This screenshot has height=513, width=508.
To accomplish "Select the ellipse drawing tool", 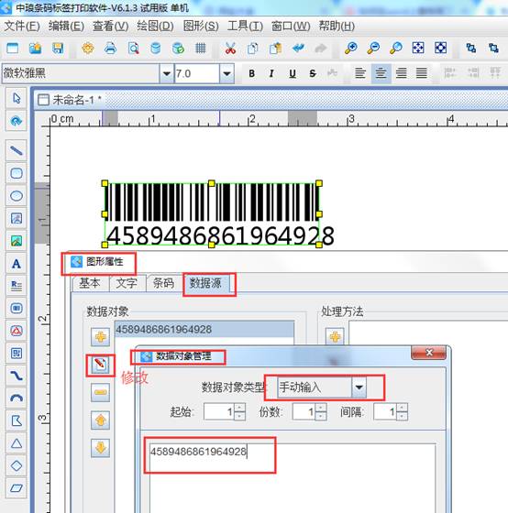I will (17, 196).
